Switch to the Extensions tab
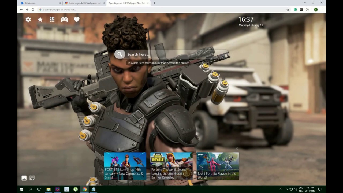343x193 pixels. pos(40,3)
